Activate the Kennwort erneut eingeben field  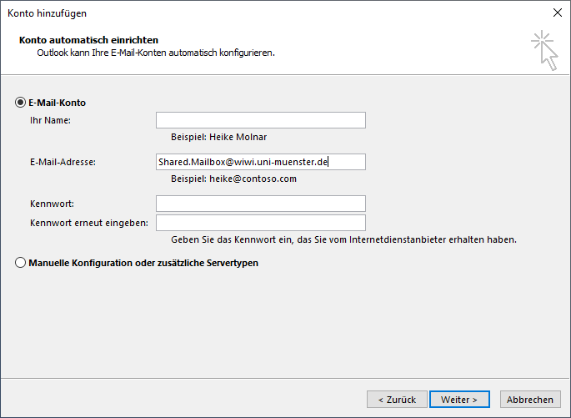(x=260, y=223)
